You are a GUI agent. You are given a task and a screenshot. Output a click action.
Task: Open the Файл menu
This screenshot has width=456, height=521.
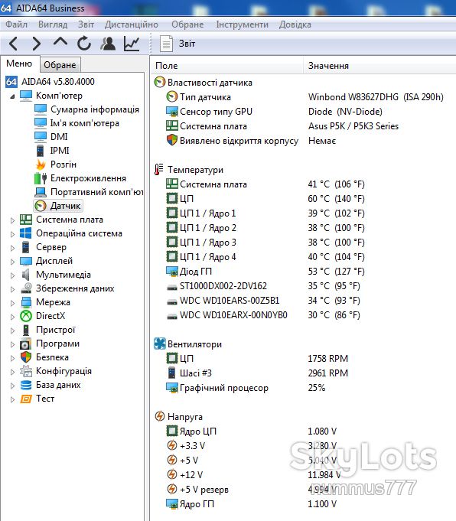[x=16, y=24]
